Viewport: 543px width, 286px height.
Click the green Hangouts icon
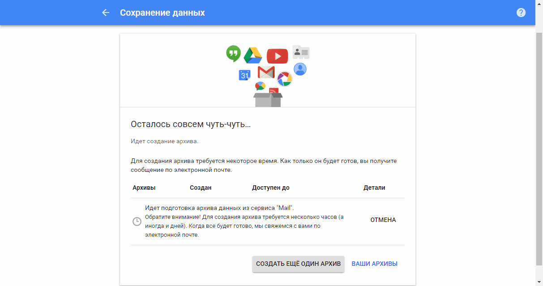[233, 53]
